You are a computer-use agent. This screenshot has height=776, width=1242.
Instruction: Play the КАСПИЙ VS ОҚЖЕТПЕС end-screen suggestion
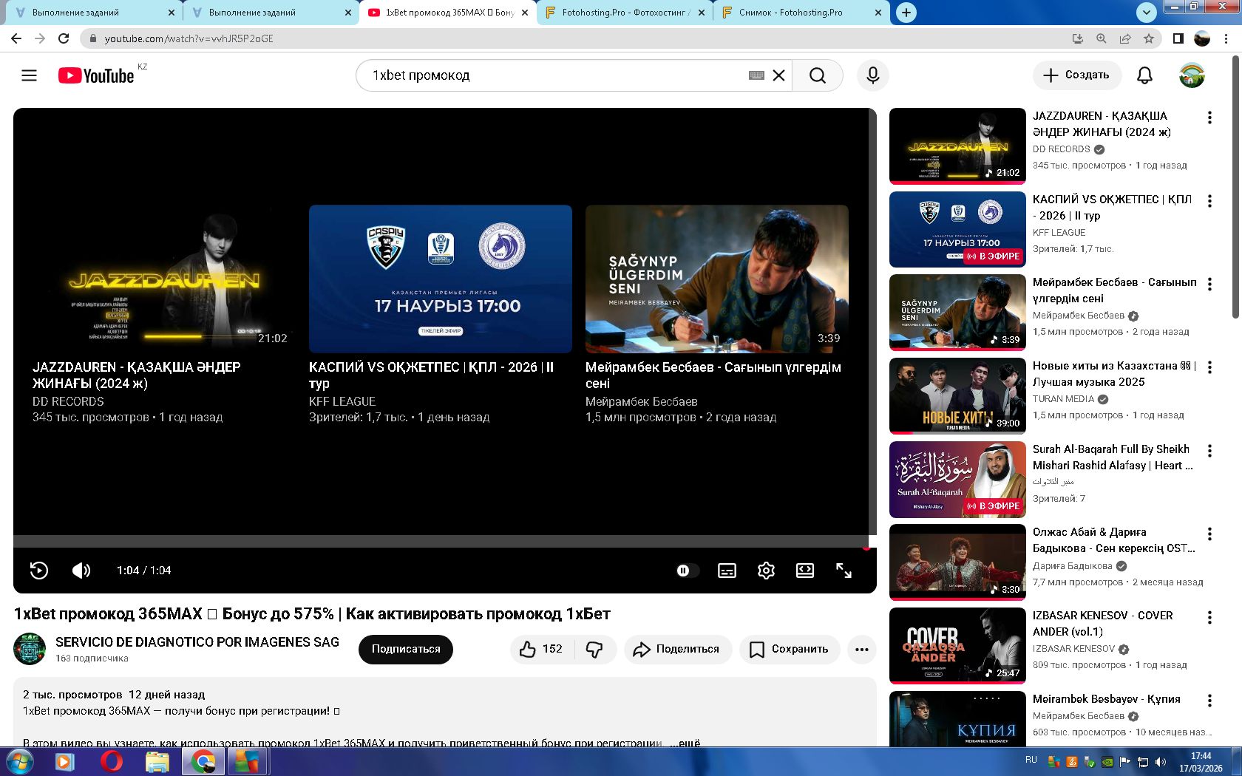(x=441, y=279)
